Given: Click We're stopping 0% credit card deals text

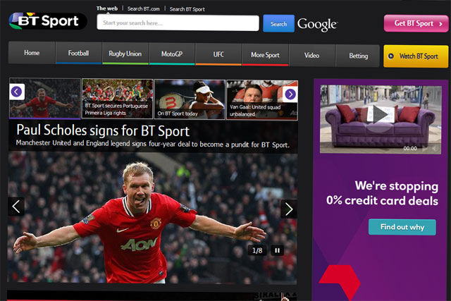Looking at the screenshot, I should pos(382,193).
